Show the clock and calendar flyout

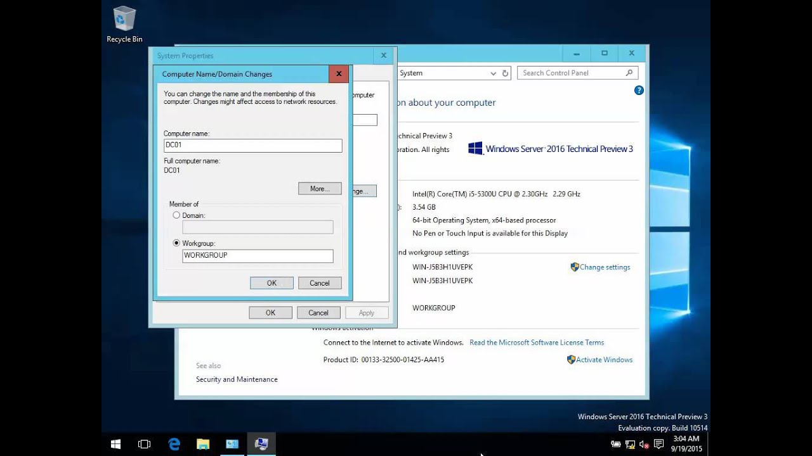click(x=685, y=443)
